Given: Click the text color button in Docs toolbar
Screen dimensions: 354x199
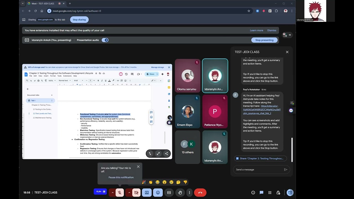Looking at the screenshot, I should click(110, 81).
